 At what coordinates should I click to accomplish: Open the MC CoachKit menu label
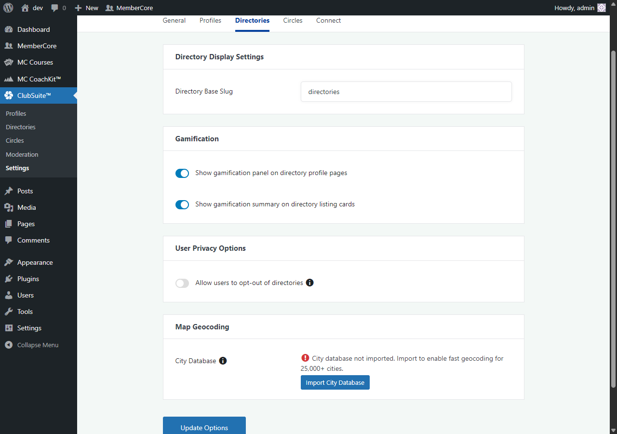click(x=39, y=79)
